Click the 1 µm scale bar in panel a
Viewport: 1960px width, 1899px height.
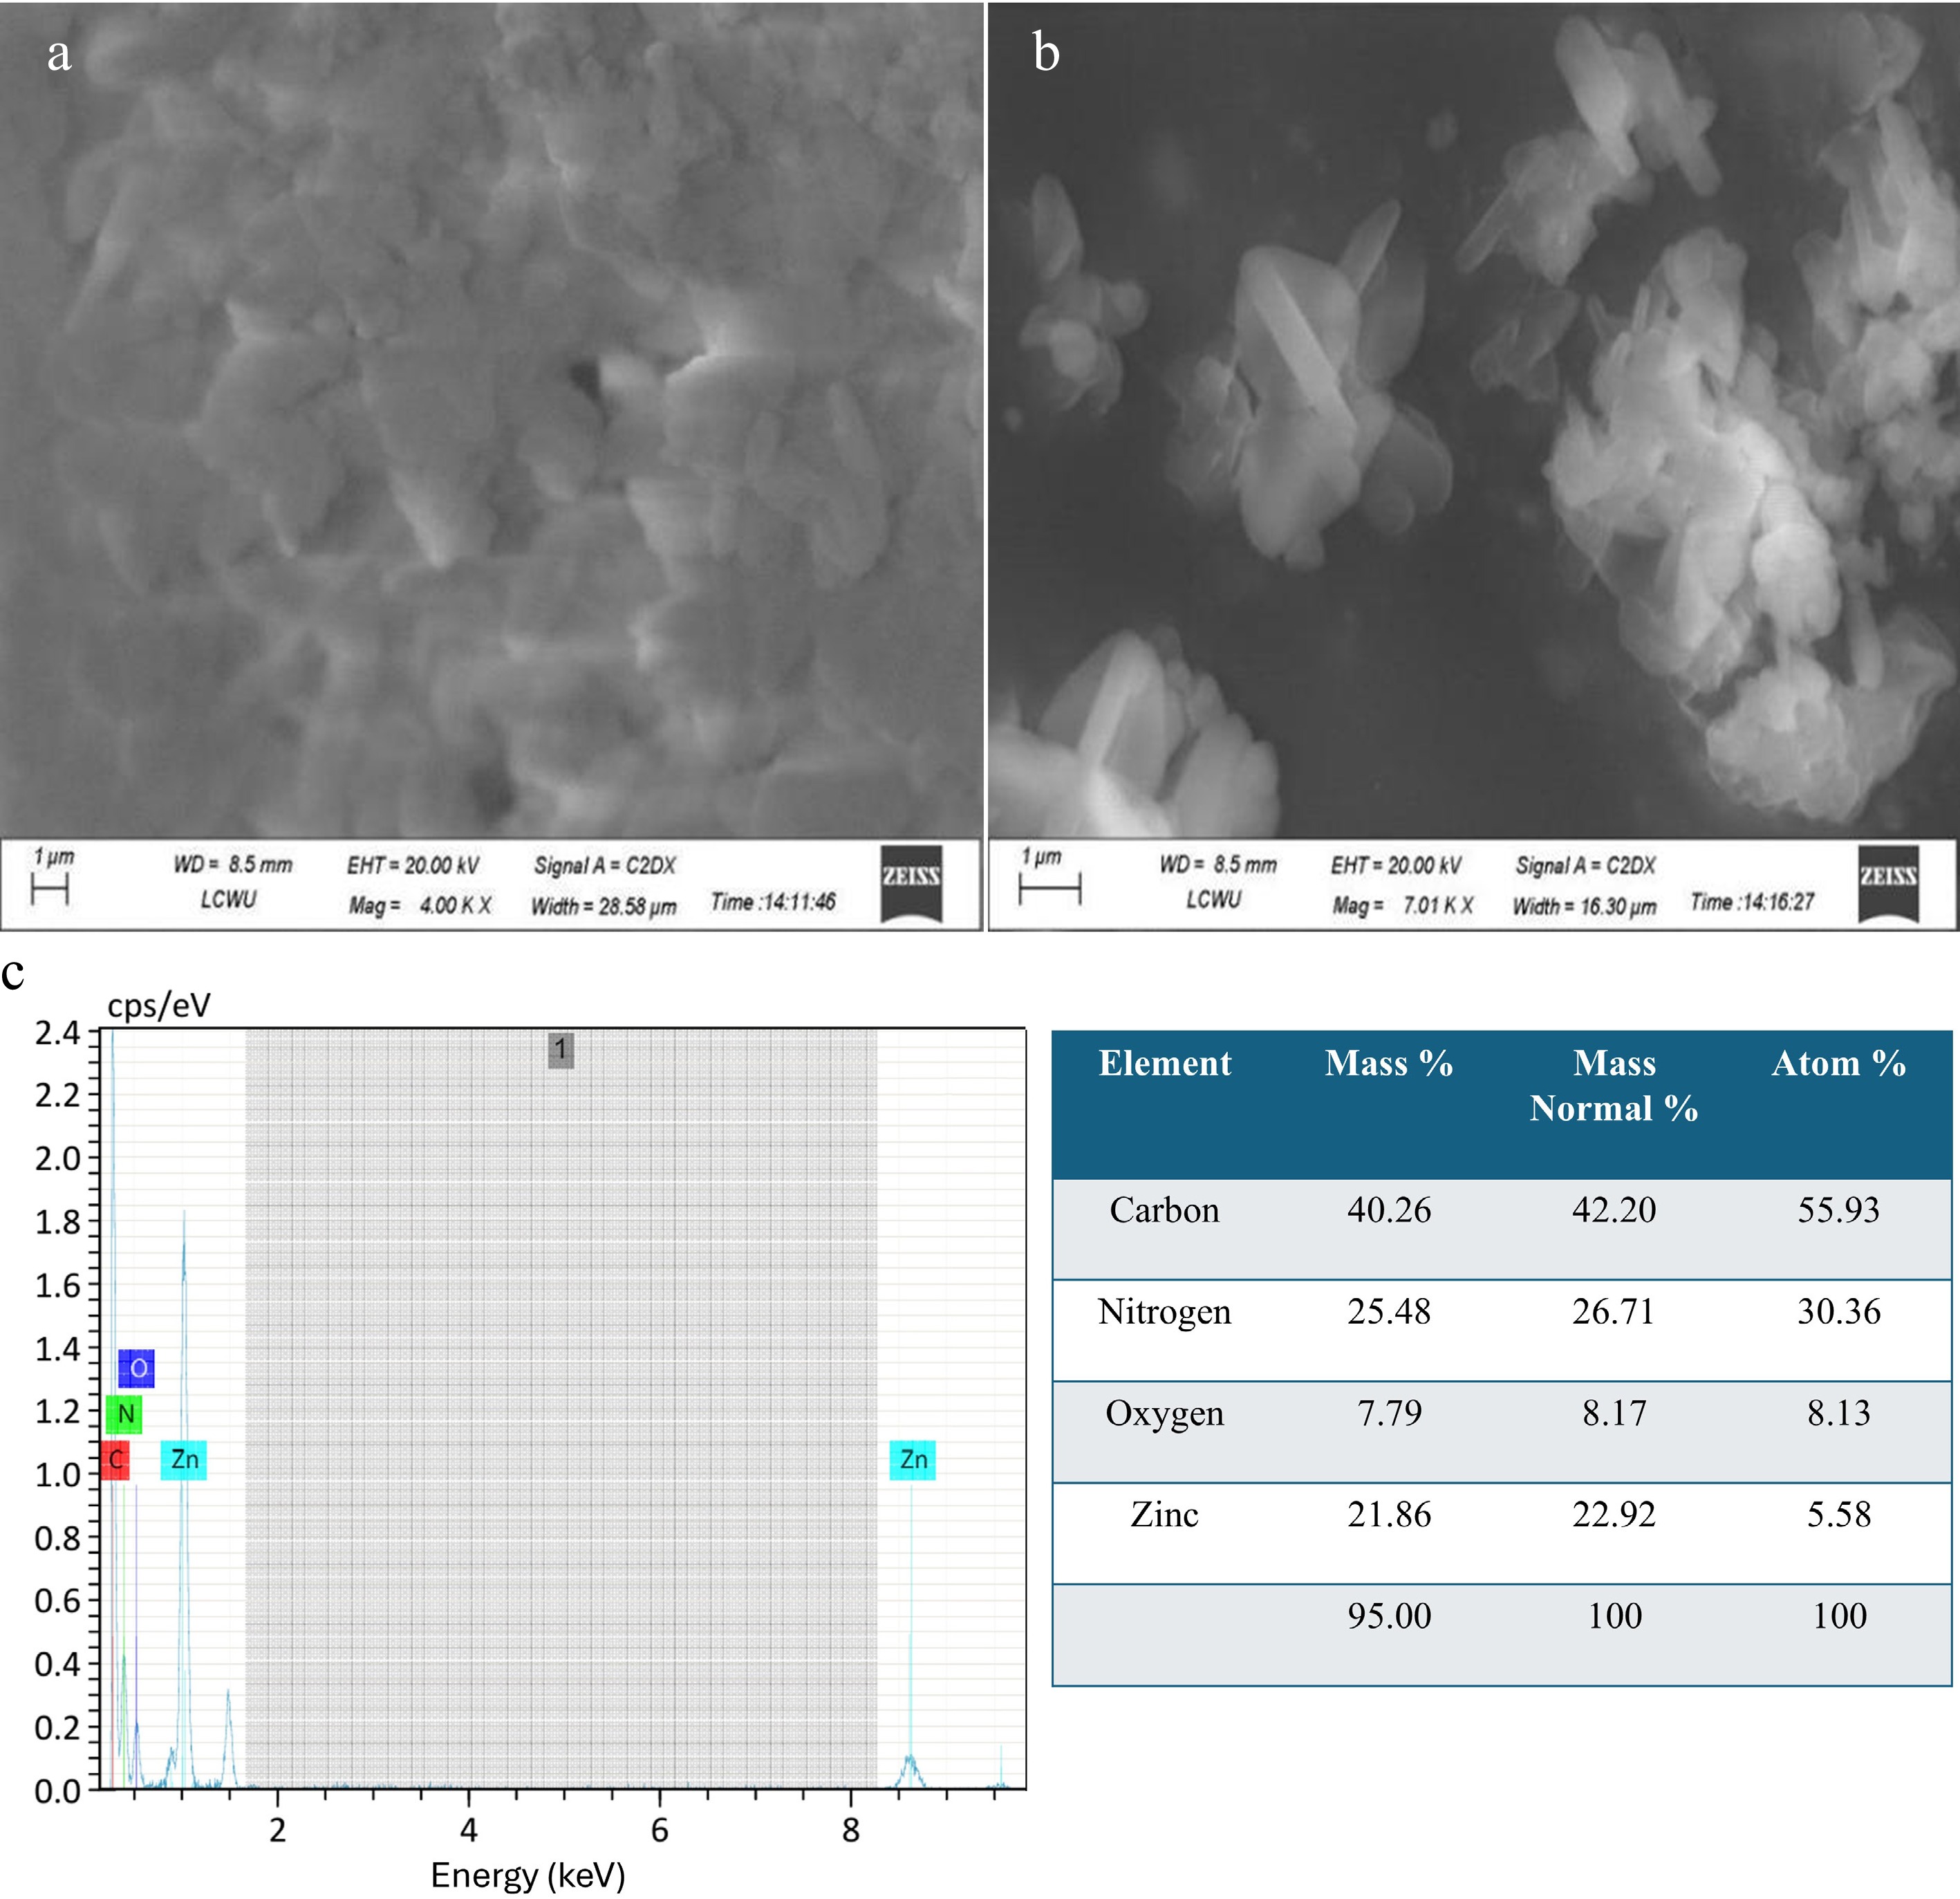[50, 887]
